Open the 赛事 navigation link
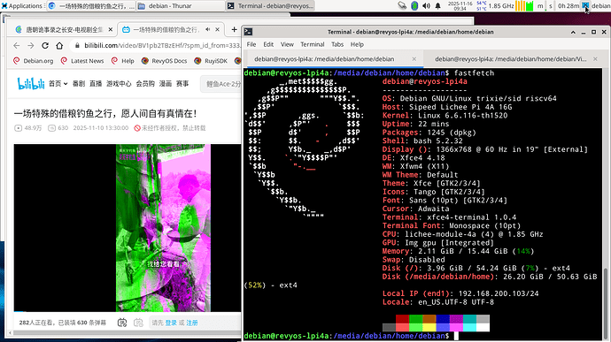Screen dimensions: 611x342 [x=182, y=84]
